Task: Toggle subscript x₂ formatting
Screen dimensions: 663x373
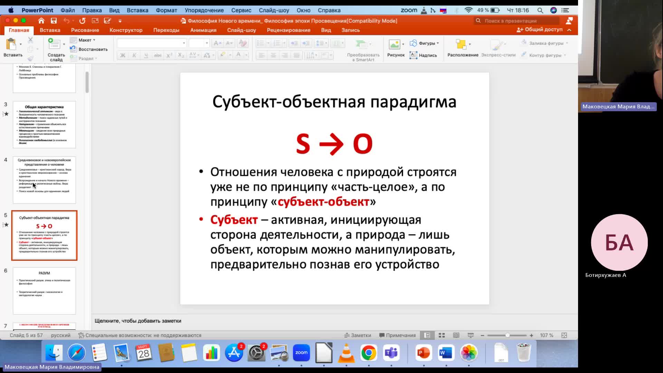Action: click(181, 55)
